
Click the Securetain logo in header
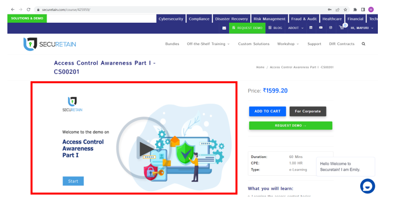(x=50, y=44)
